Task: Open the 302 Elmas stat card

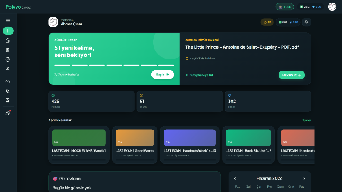Action: [268, 102]
